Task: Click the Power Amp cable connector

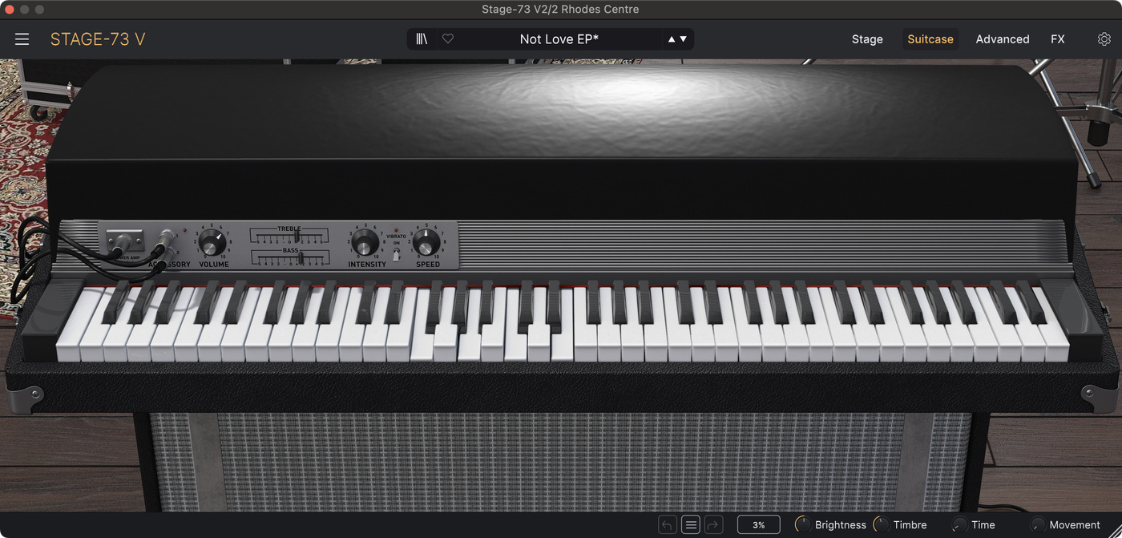Action: tap(124, 241)
